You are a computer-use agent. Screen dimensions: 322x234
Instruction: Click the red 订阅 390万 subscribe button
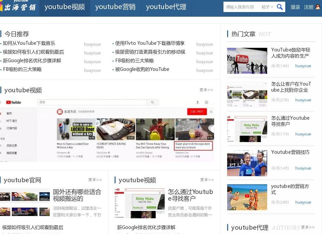click(x=197, y=112)
